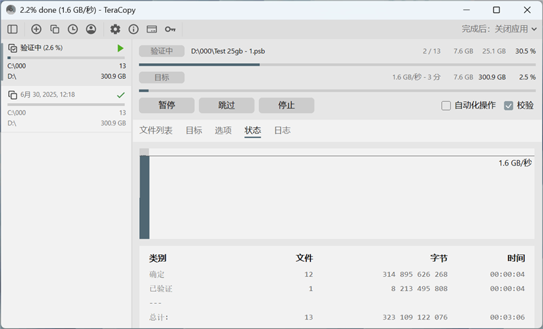The image size is (543, 329).
Task: Click the 确定 row in the status table
Action: click(x=337, y=274)
